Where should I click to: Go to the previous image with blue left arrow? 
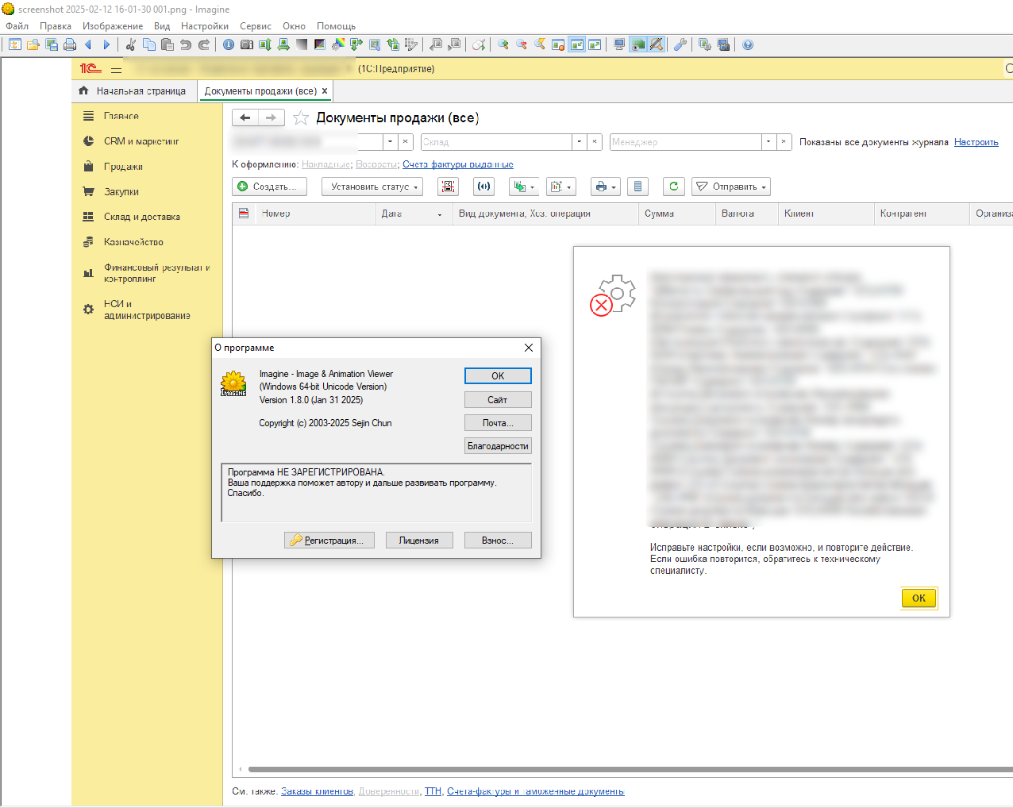click(x=88, y=44)
